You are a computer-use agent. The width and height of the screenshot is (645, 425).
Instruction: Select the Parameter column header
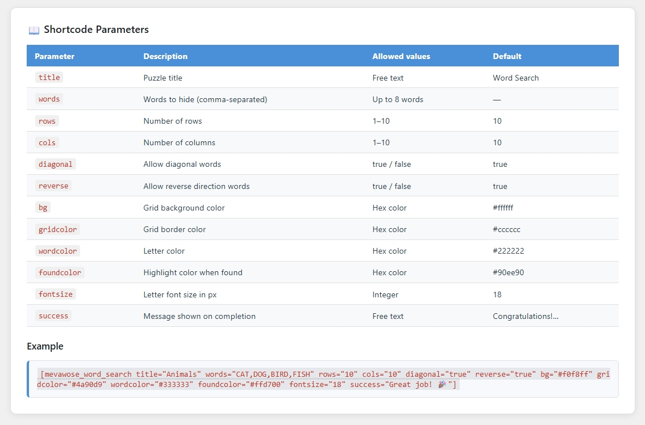click(x=55, y=56)
